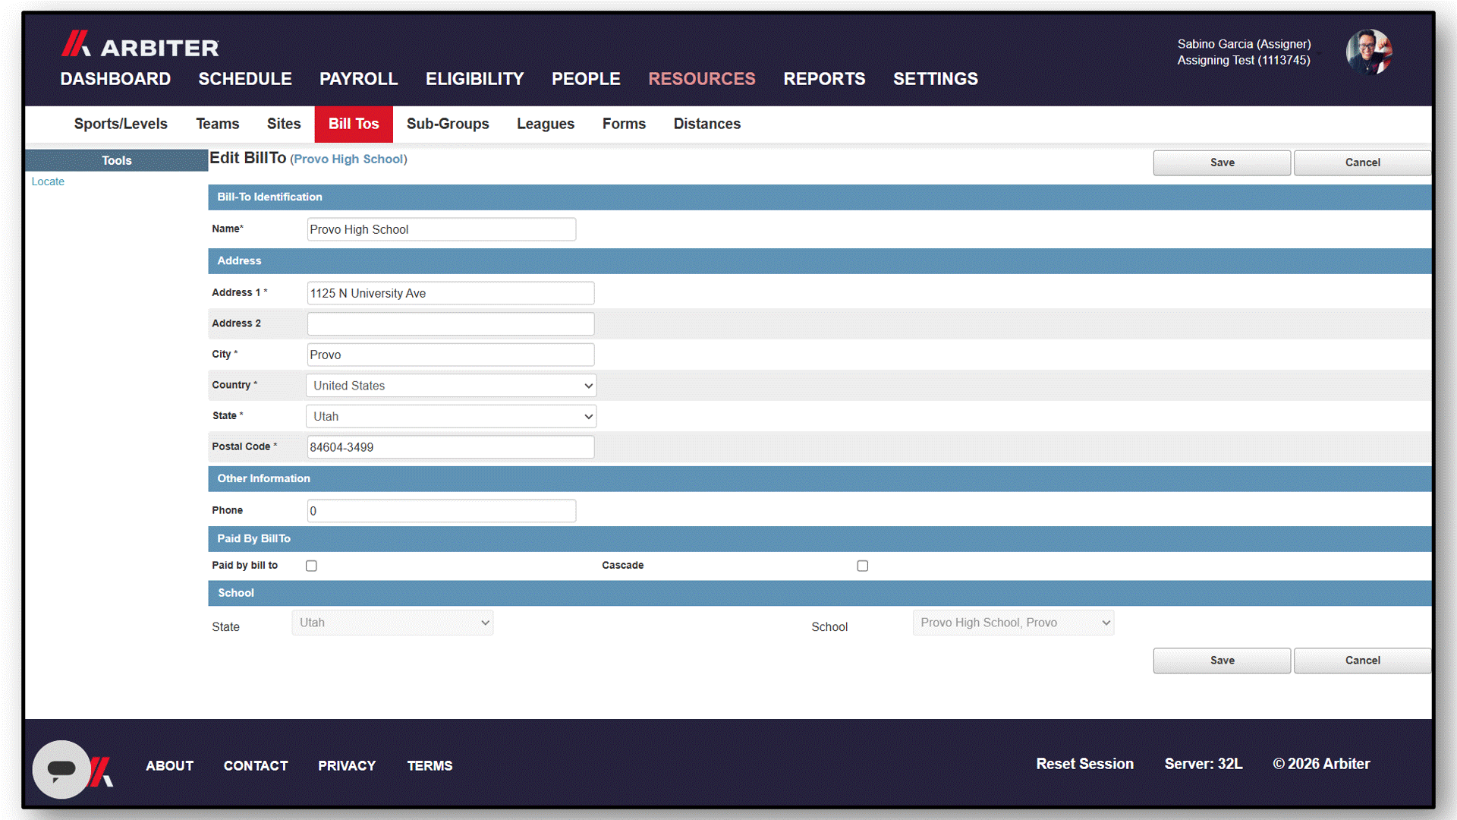1457x820 pixels.
Task: Click Reset Session in the footer
Action: coord(1084,764)
